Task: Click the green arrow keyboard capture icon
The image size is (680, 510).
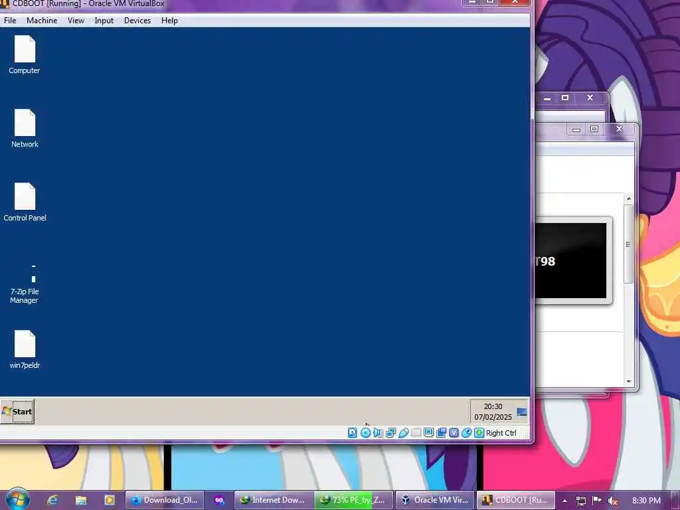Action: click(479, 433)
